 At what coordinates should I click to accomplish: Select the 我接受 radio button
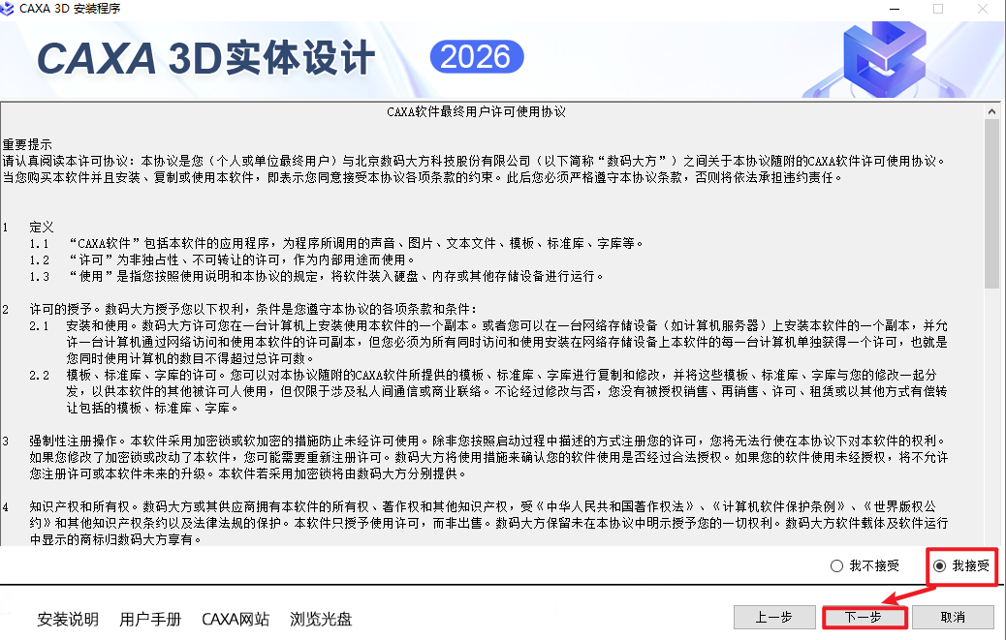(x=939, y=566)
